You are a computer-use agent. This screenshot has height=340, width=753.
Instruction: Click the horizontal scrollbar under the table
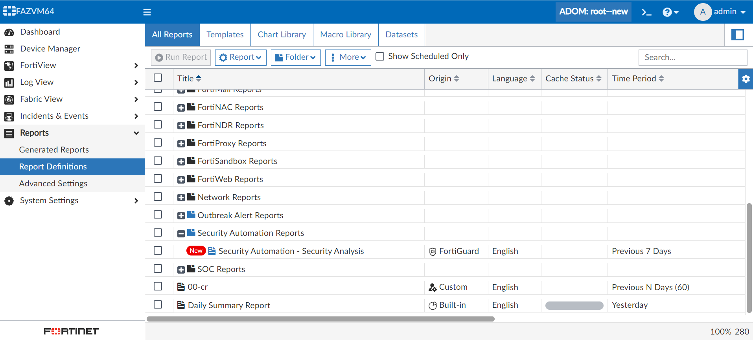320,319
